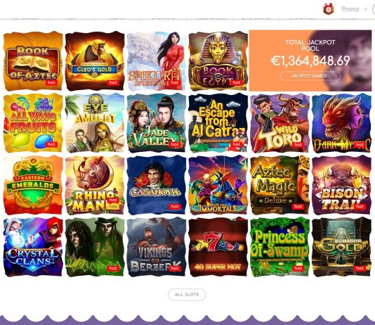Play the Book of Egypt slot

(x=218, y=61)
